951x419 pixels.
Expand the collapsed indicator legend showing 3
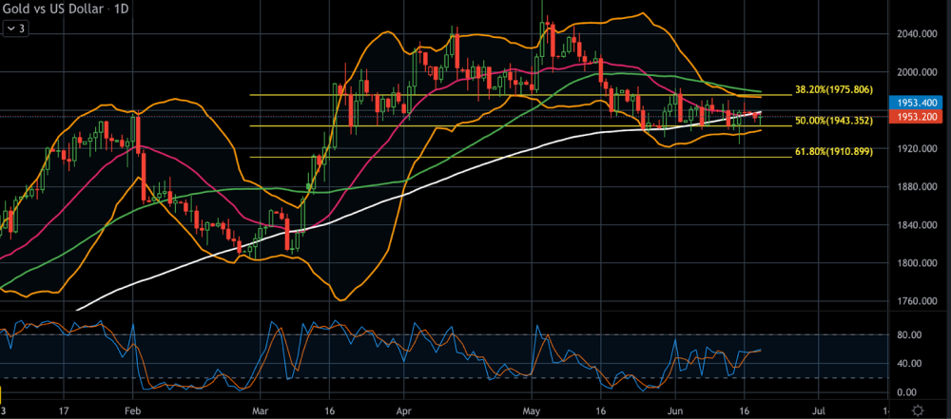pos(16,29)
